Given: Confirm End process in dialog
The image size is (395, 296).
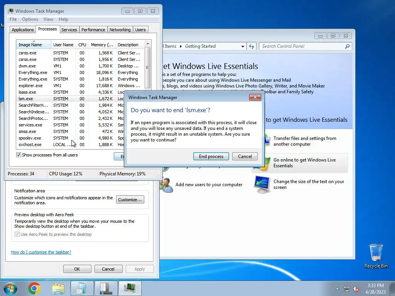Looking at the screenshot, I should click(211, 156).
